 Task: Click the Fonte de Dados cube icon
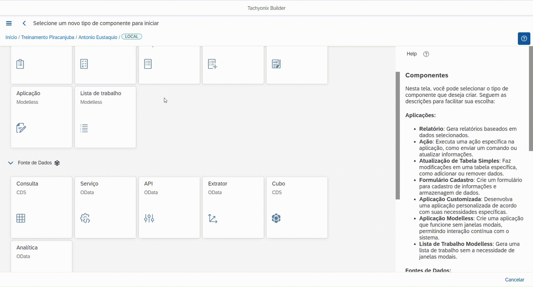[57, 163]
